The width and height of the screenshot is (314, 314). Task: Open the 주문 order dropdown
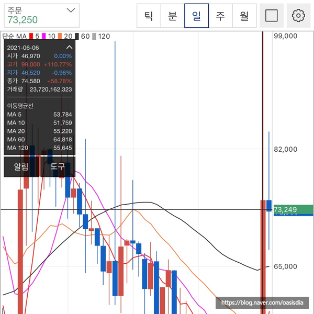[x=41, y=15]
